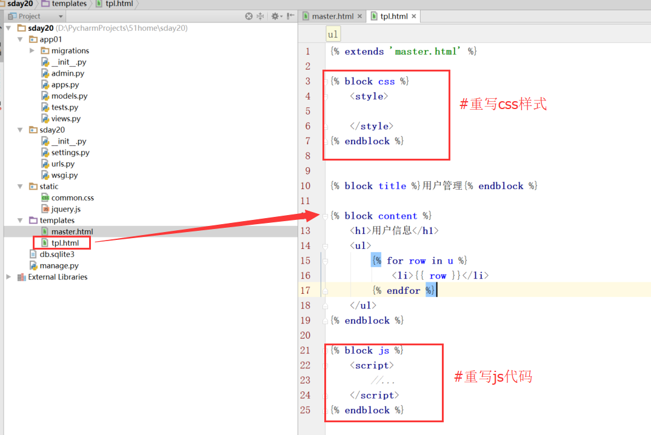Select wsgi.py file

point(64,174)
